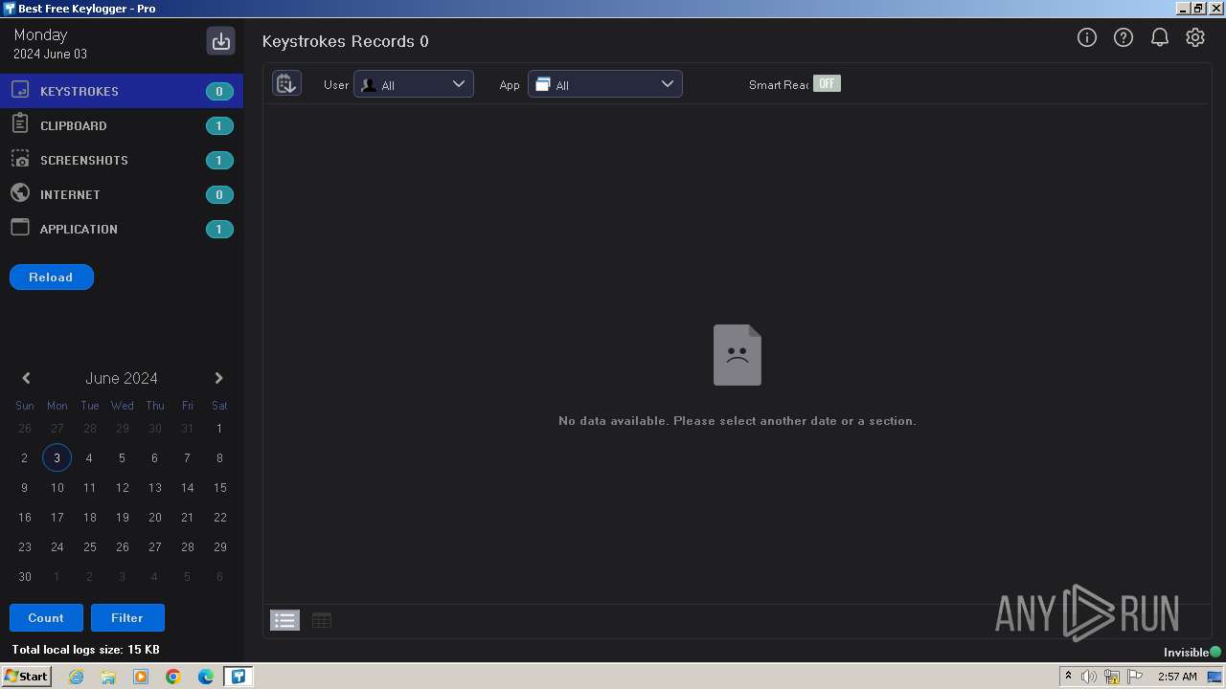Select the Application section
The height and width of the screenshot is (689, 1226).
point(122,229)
